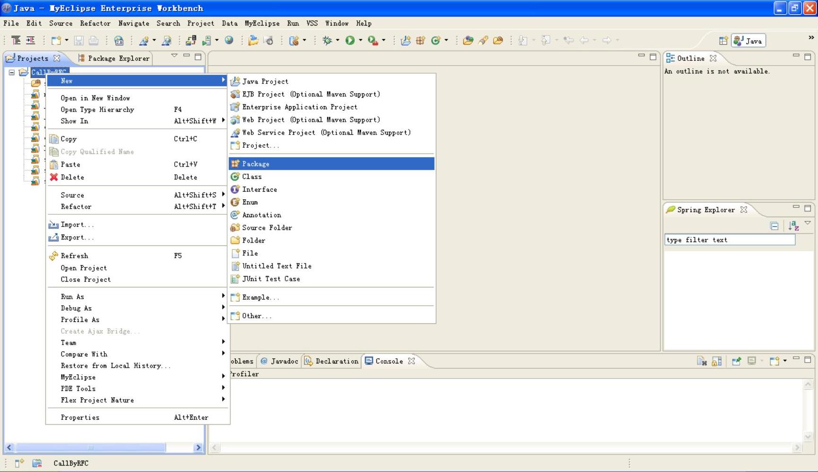Image resolution: width=818 pixels, height=472 pixels.
Task: Click the Open Perspective icon
Action: click(x=723, y=41)
